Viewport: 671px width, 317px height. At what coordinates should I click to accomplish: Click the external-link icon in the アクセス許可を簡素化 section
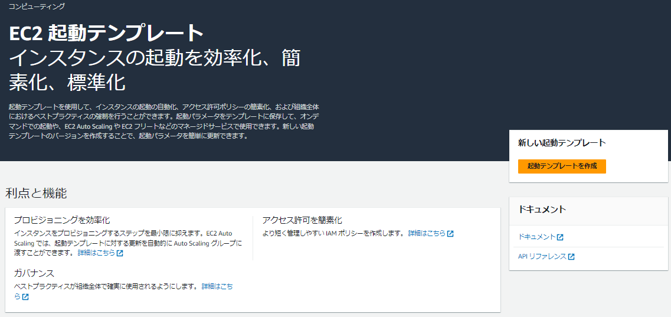450,234
